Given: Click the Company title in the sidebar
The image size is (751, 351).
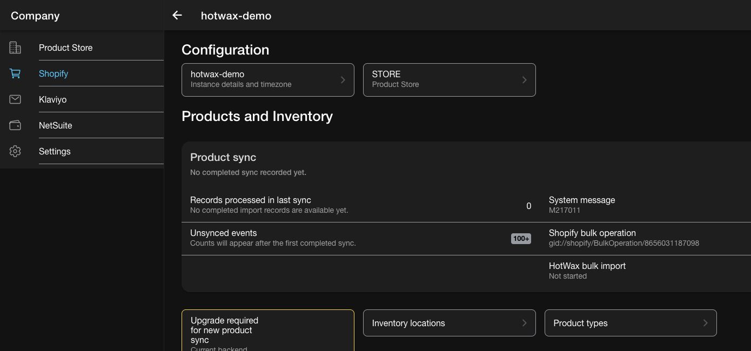Looking at the screenshot, I should 35,16.
